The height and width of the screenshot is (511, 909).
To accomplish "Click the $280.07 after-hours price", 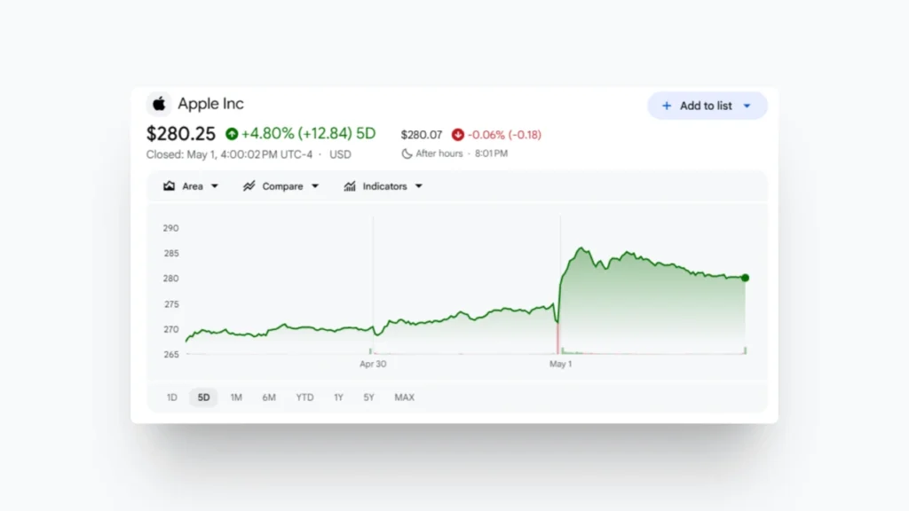I will (x=422, y=135).
